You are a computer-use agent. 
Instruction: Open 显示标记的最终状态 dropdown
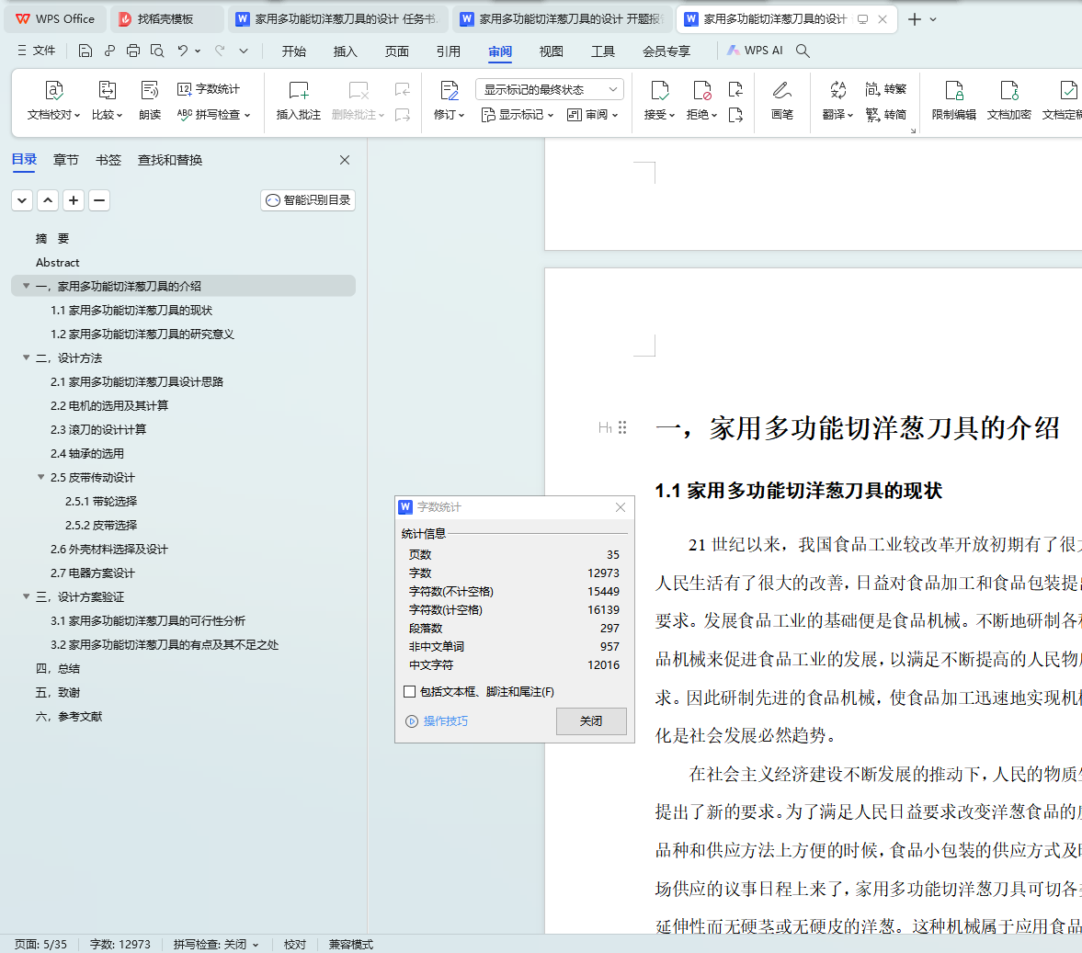[550, 89]
